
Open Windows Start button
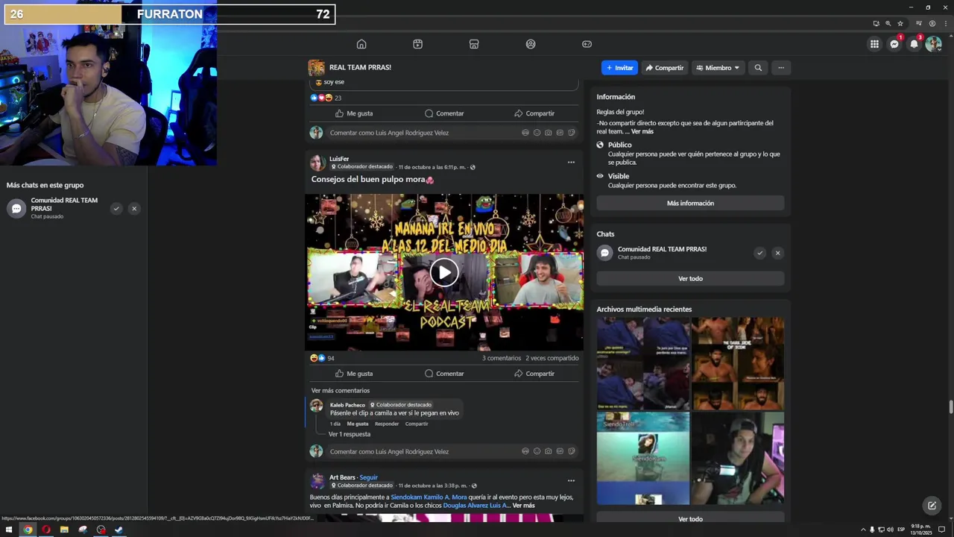(x=9, y=530)
